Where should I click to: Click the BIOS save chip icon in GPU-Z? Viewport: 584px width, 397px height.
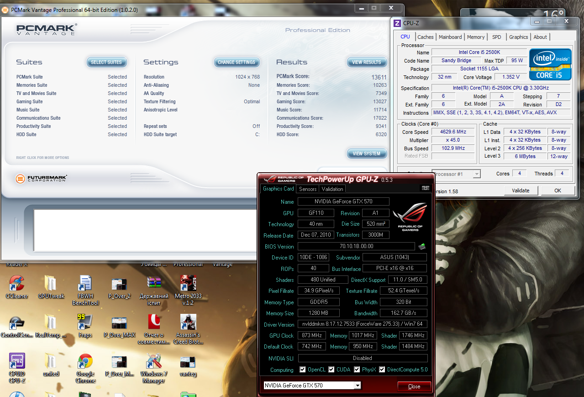click(422, 247)
